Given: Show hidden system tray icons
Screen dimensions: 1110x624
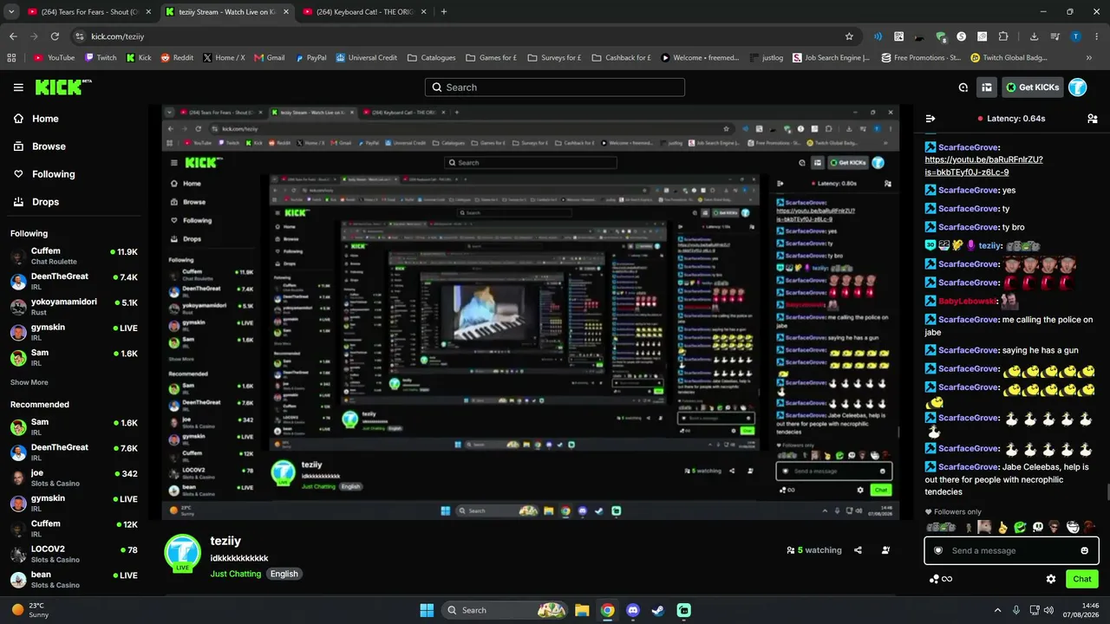Looking at the screenshot, I should click(997, 610).
